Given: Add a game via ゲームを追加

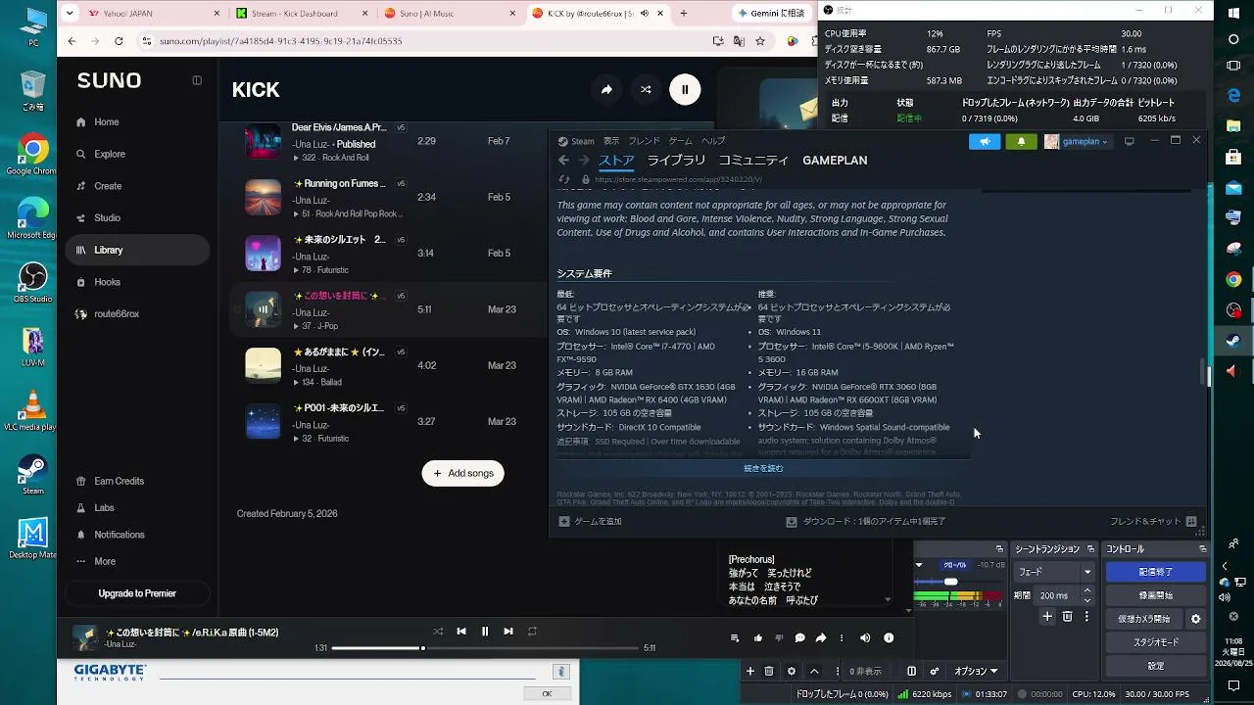Looking at the screenshot, I should pyautogui.click(x=591, y=522).
